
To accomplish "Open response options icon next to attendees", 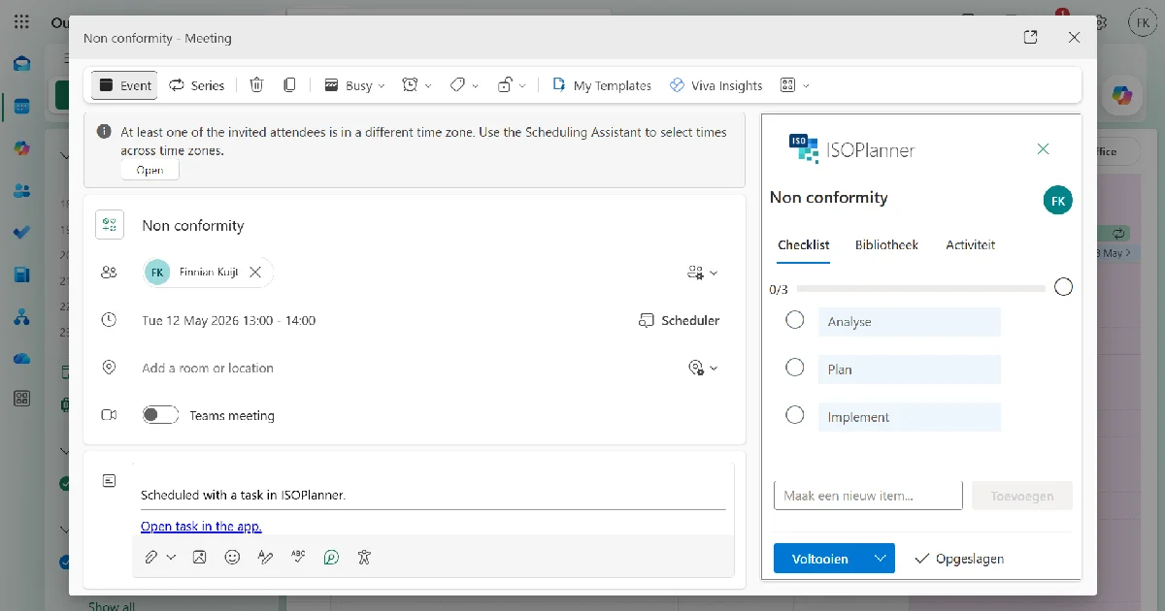I will click(702, 273).
